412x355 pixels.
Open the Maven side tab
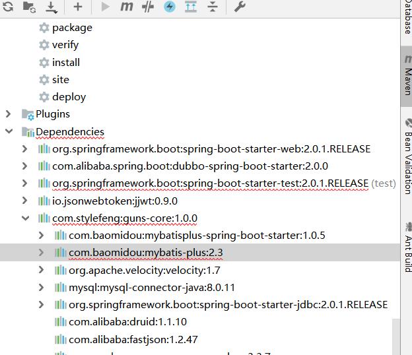pyautogui.click(x=407, y=76)
